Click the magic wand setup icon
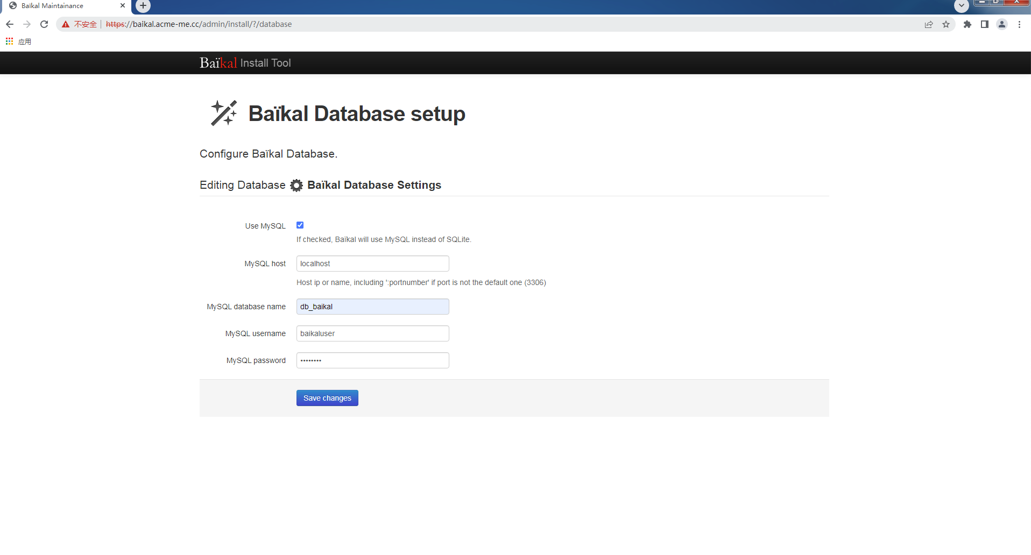 pyautogui.click(x=224, y=113)
